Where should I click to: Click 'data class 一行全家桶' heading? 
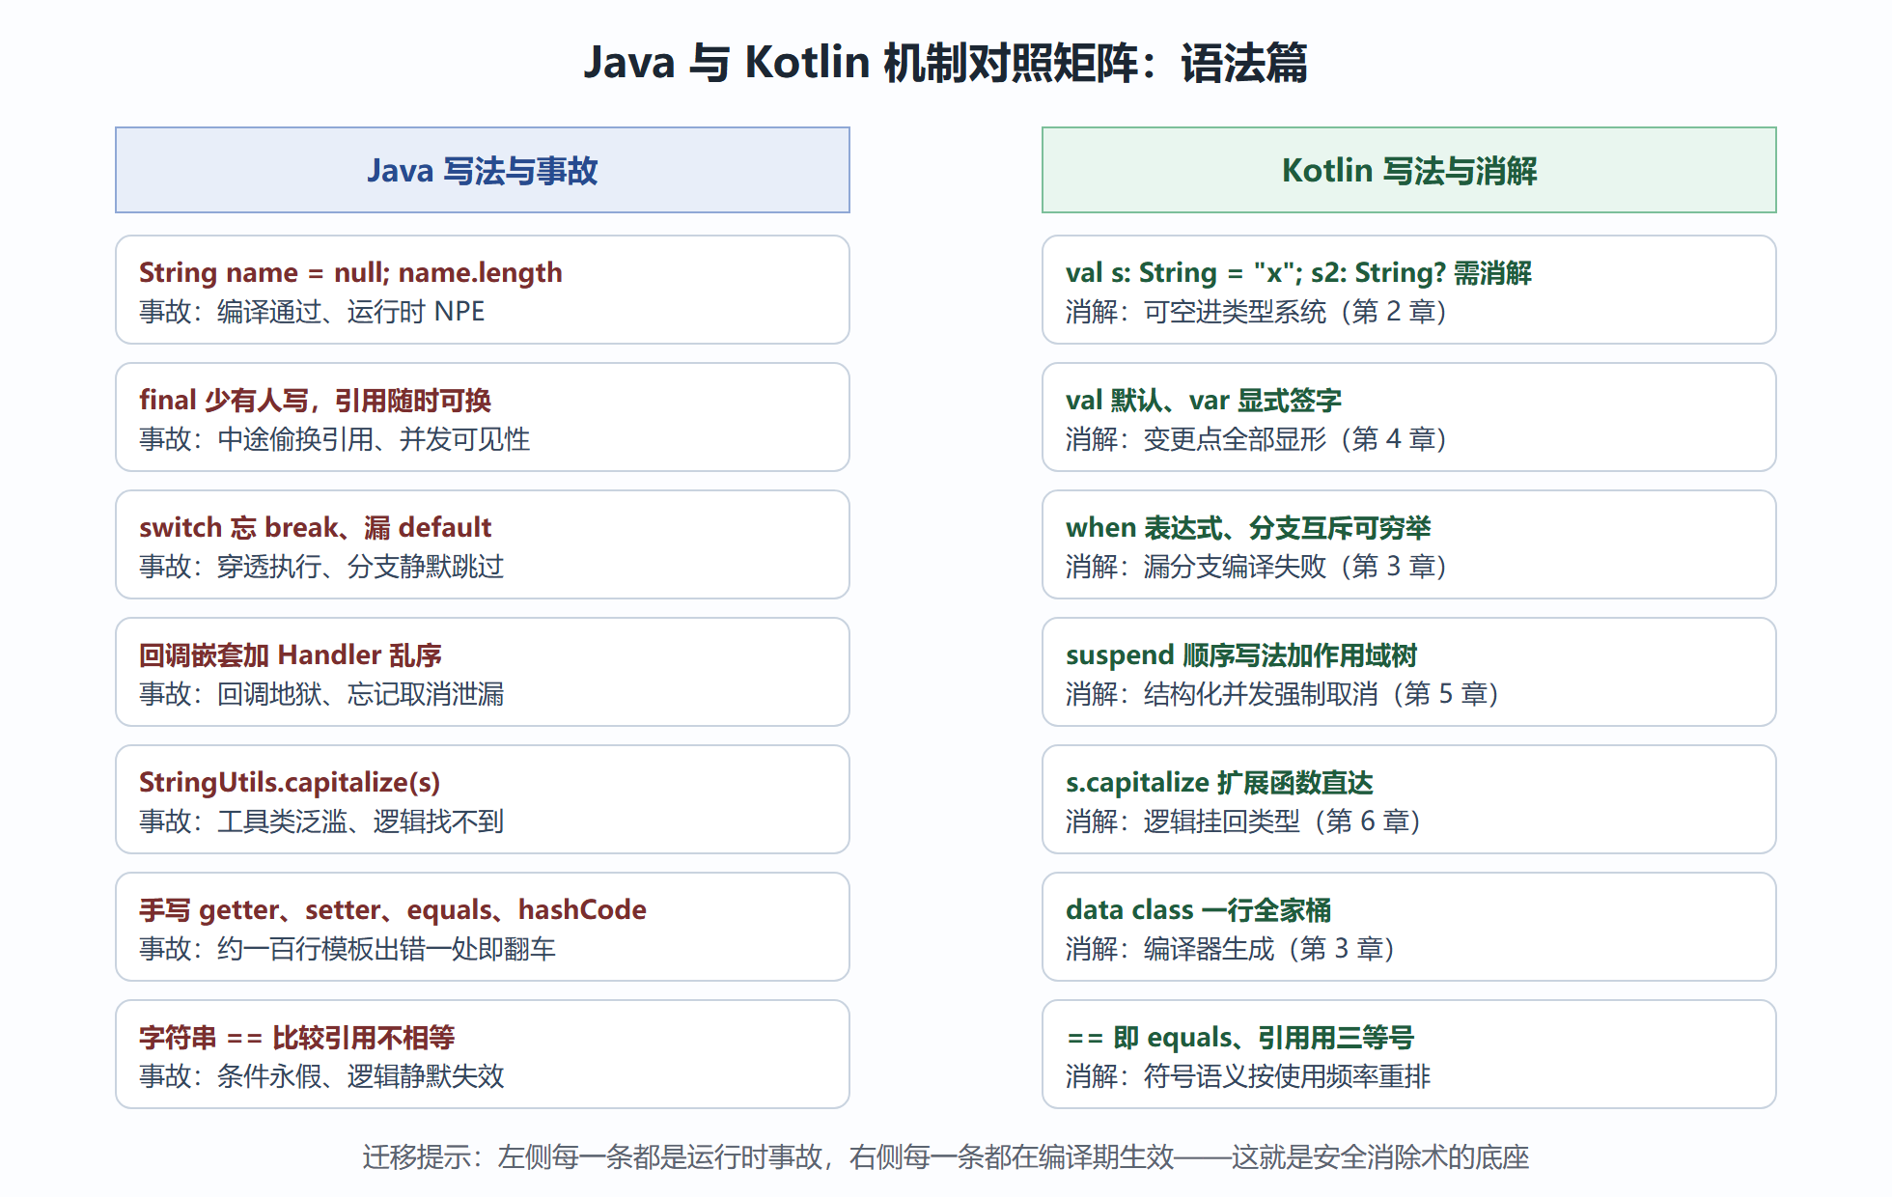click(1198, 909)
